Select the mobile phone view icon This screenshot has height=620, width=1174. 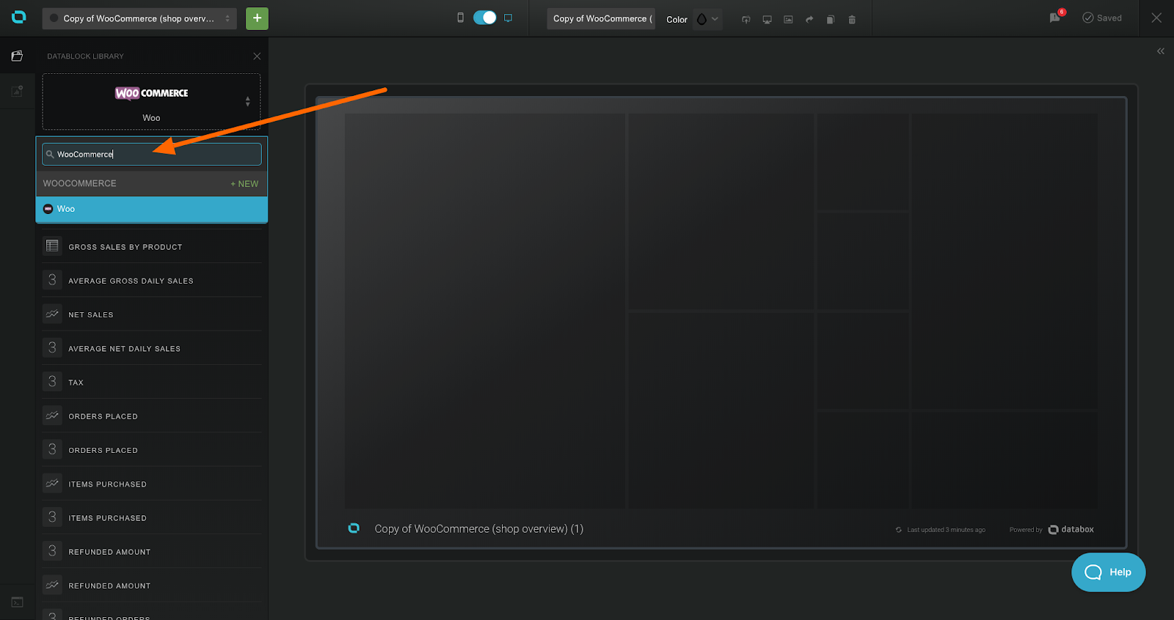pyautogui.click(x=461, y=18)
